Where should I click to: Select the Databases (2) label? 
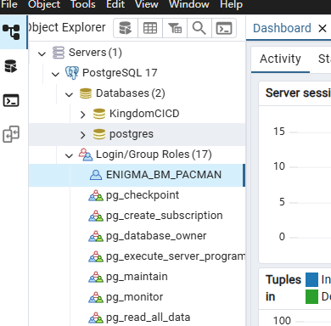click(131, 93)
